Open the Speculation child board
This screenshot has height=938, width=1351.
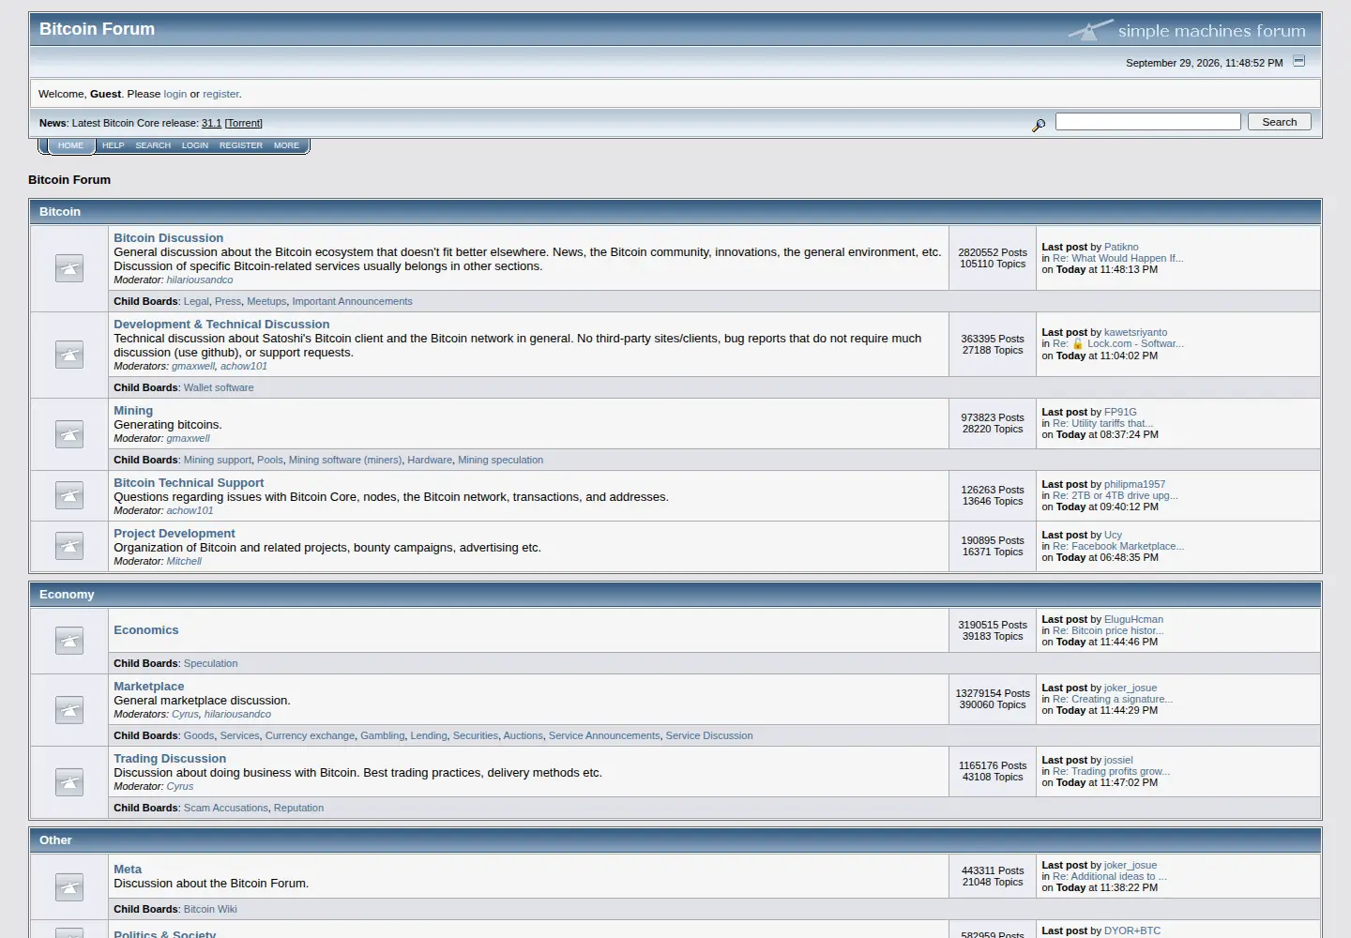pos(211,663)
